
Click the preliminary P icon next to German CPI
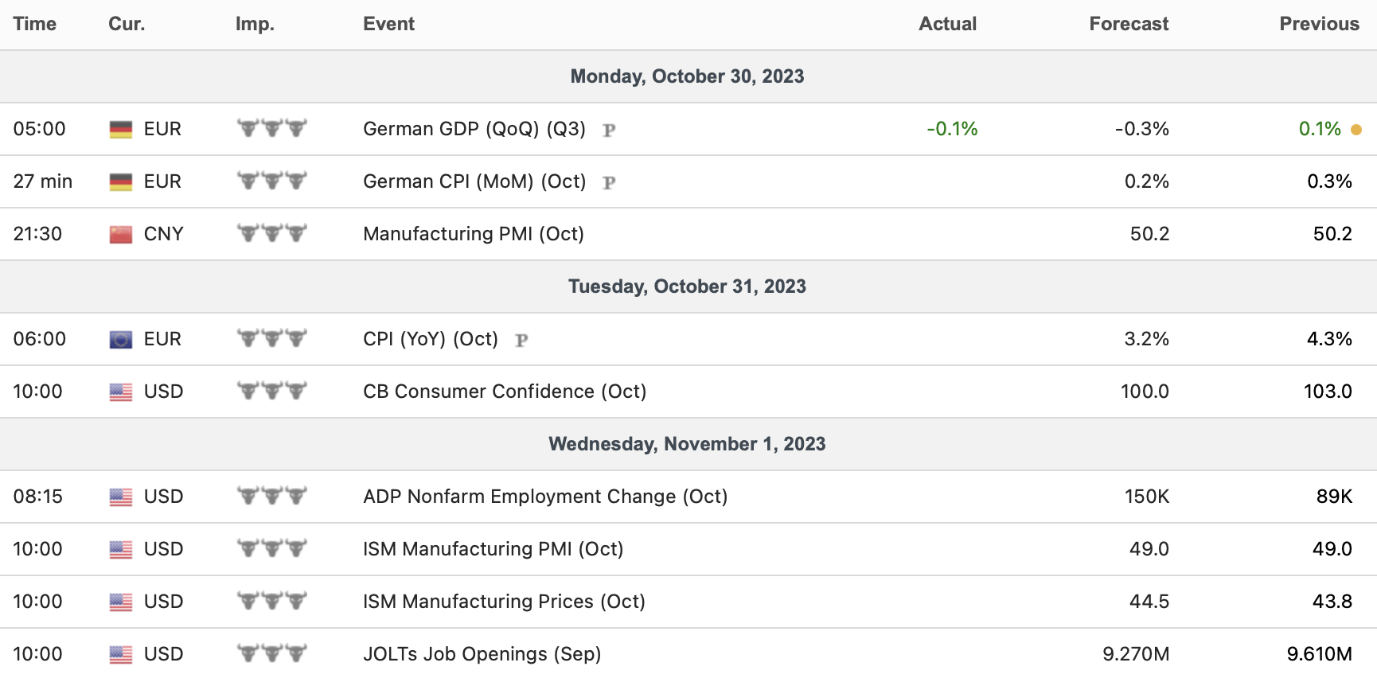(x=609, y=182)
